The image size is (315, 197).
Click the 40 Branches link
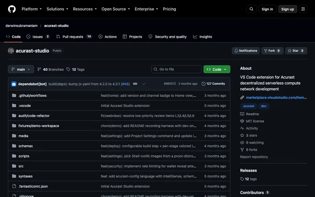(x=50, y=69)
